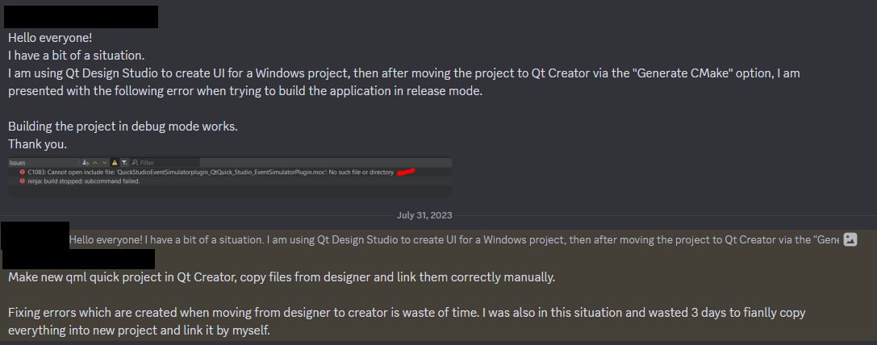
Task: Open the Issues panel screenshot attachment
Action: pyautogui.click(x=229, y=177)
